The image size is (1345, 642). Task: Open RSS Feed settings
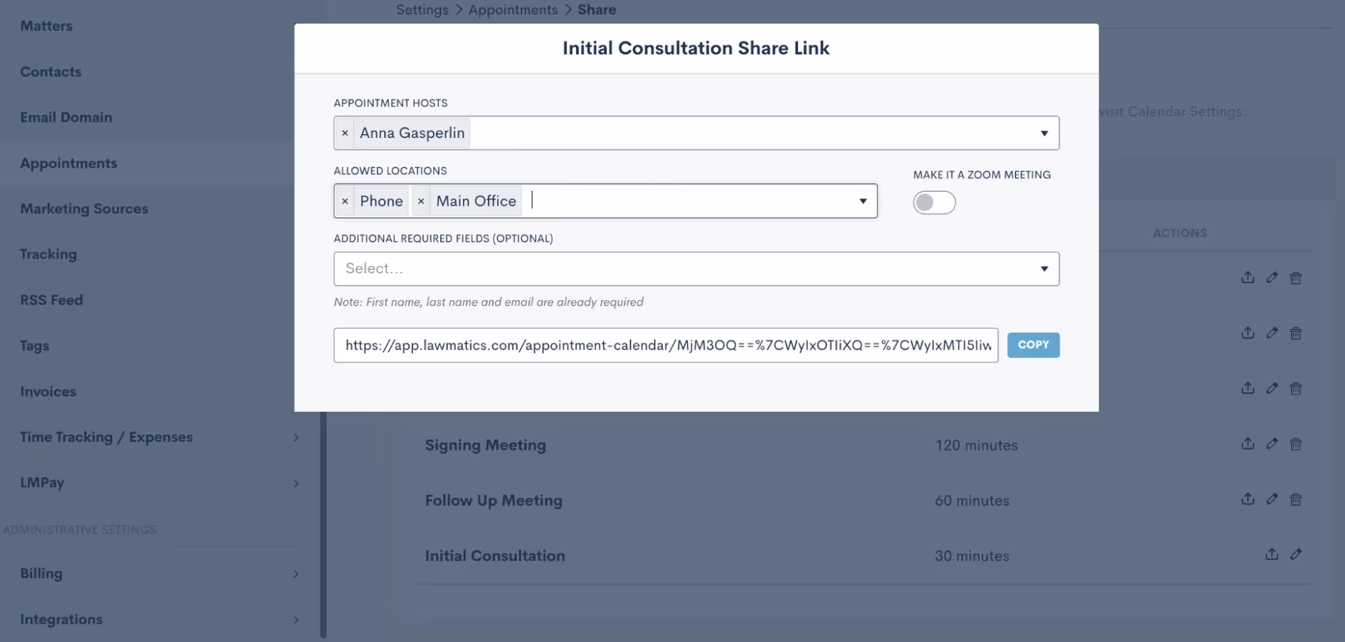pyautogui.click(x=51, y=299)
